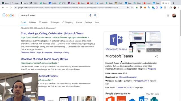
Task: Expand the More search categories menu
Action: click(79, 22)
